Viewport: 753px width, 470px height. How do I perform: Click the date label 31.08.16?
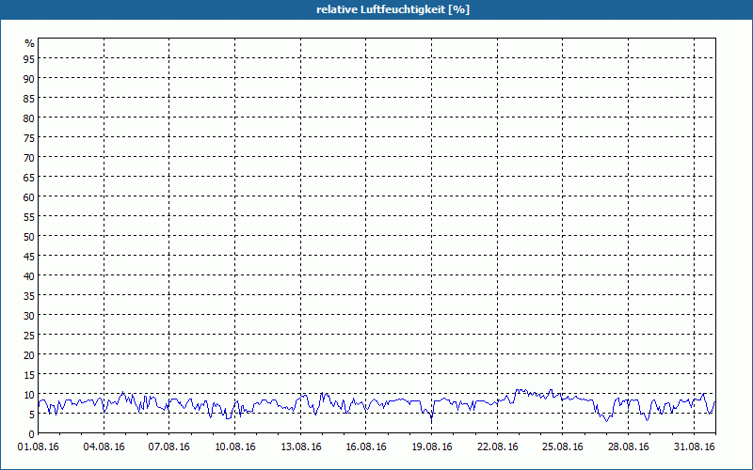click(694, 447)
